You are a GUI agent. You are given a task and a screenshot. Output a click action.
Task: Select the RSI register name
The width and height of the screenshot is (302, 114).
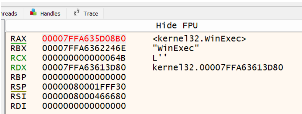point(18,97)
